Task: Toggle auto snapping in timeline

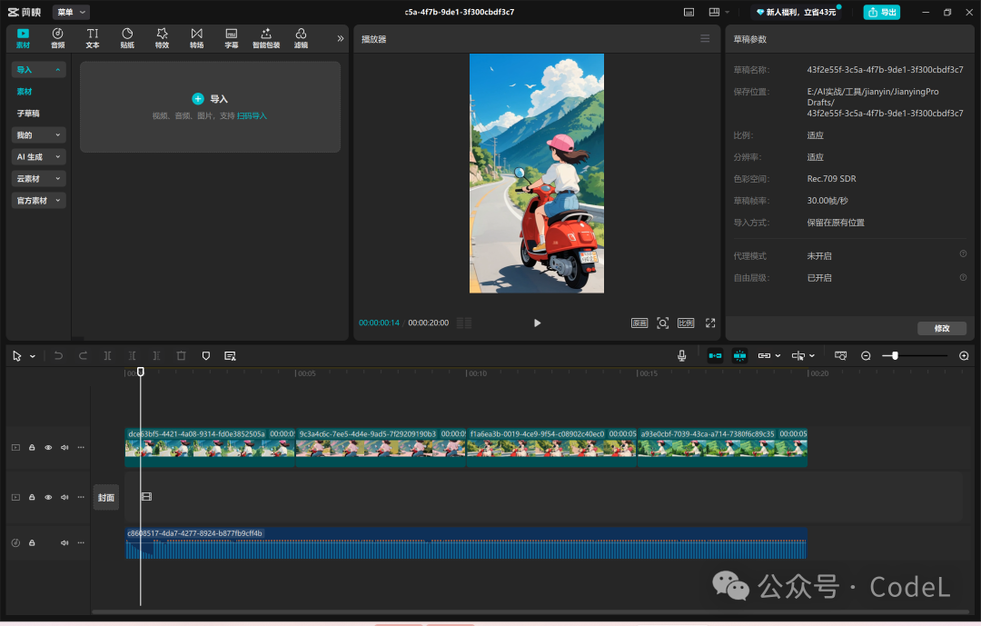Action: point(739,355)
